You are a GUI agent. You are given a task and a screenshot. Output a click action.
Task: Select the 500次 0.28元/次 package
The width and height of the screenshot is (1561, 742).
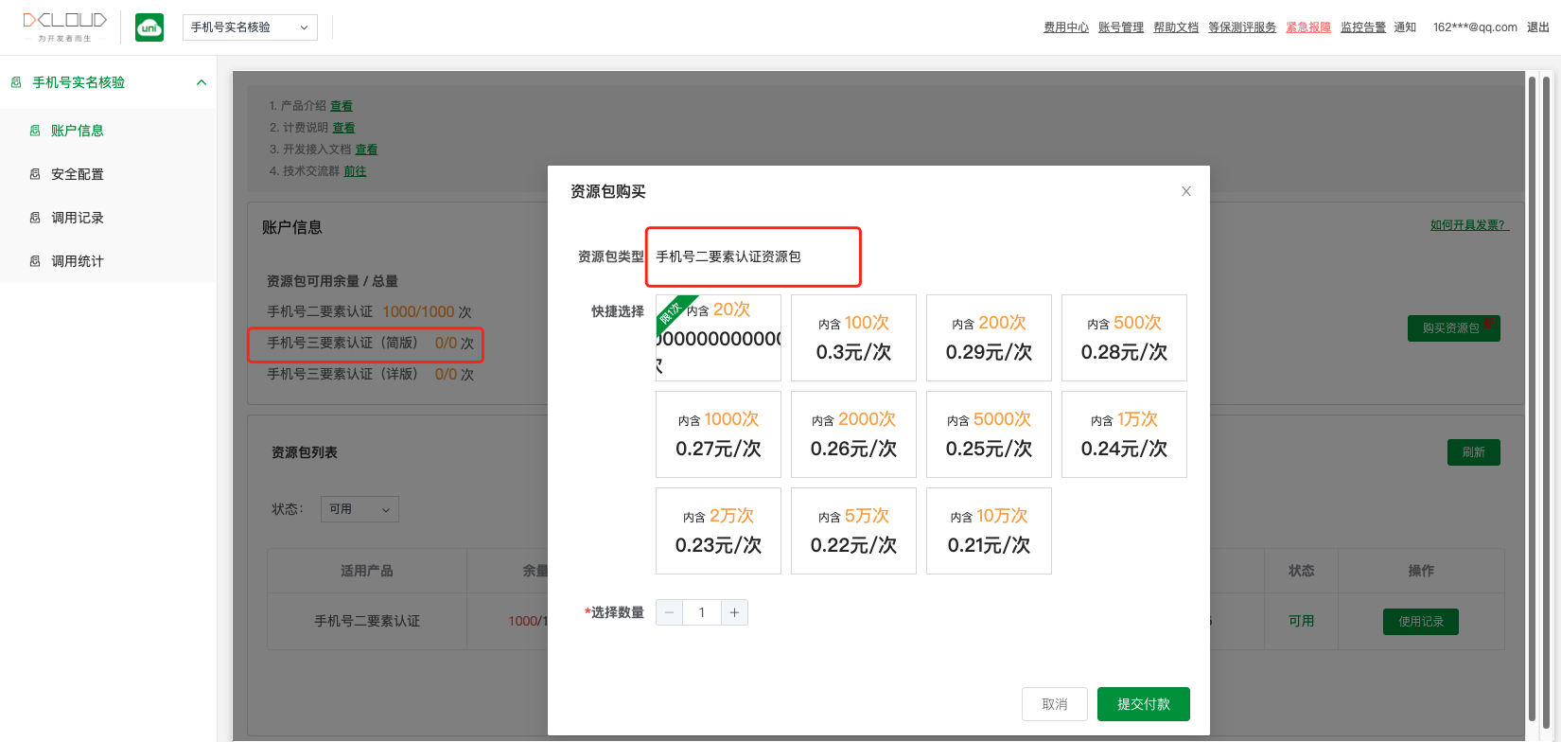[1124, 338]
